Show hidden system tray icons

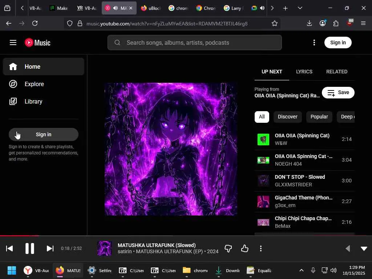301,270
